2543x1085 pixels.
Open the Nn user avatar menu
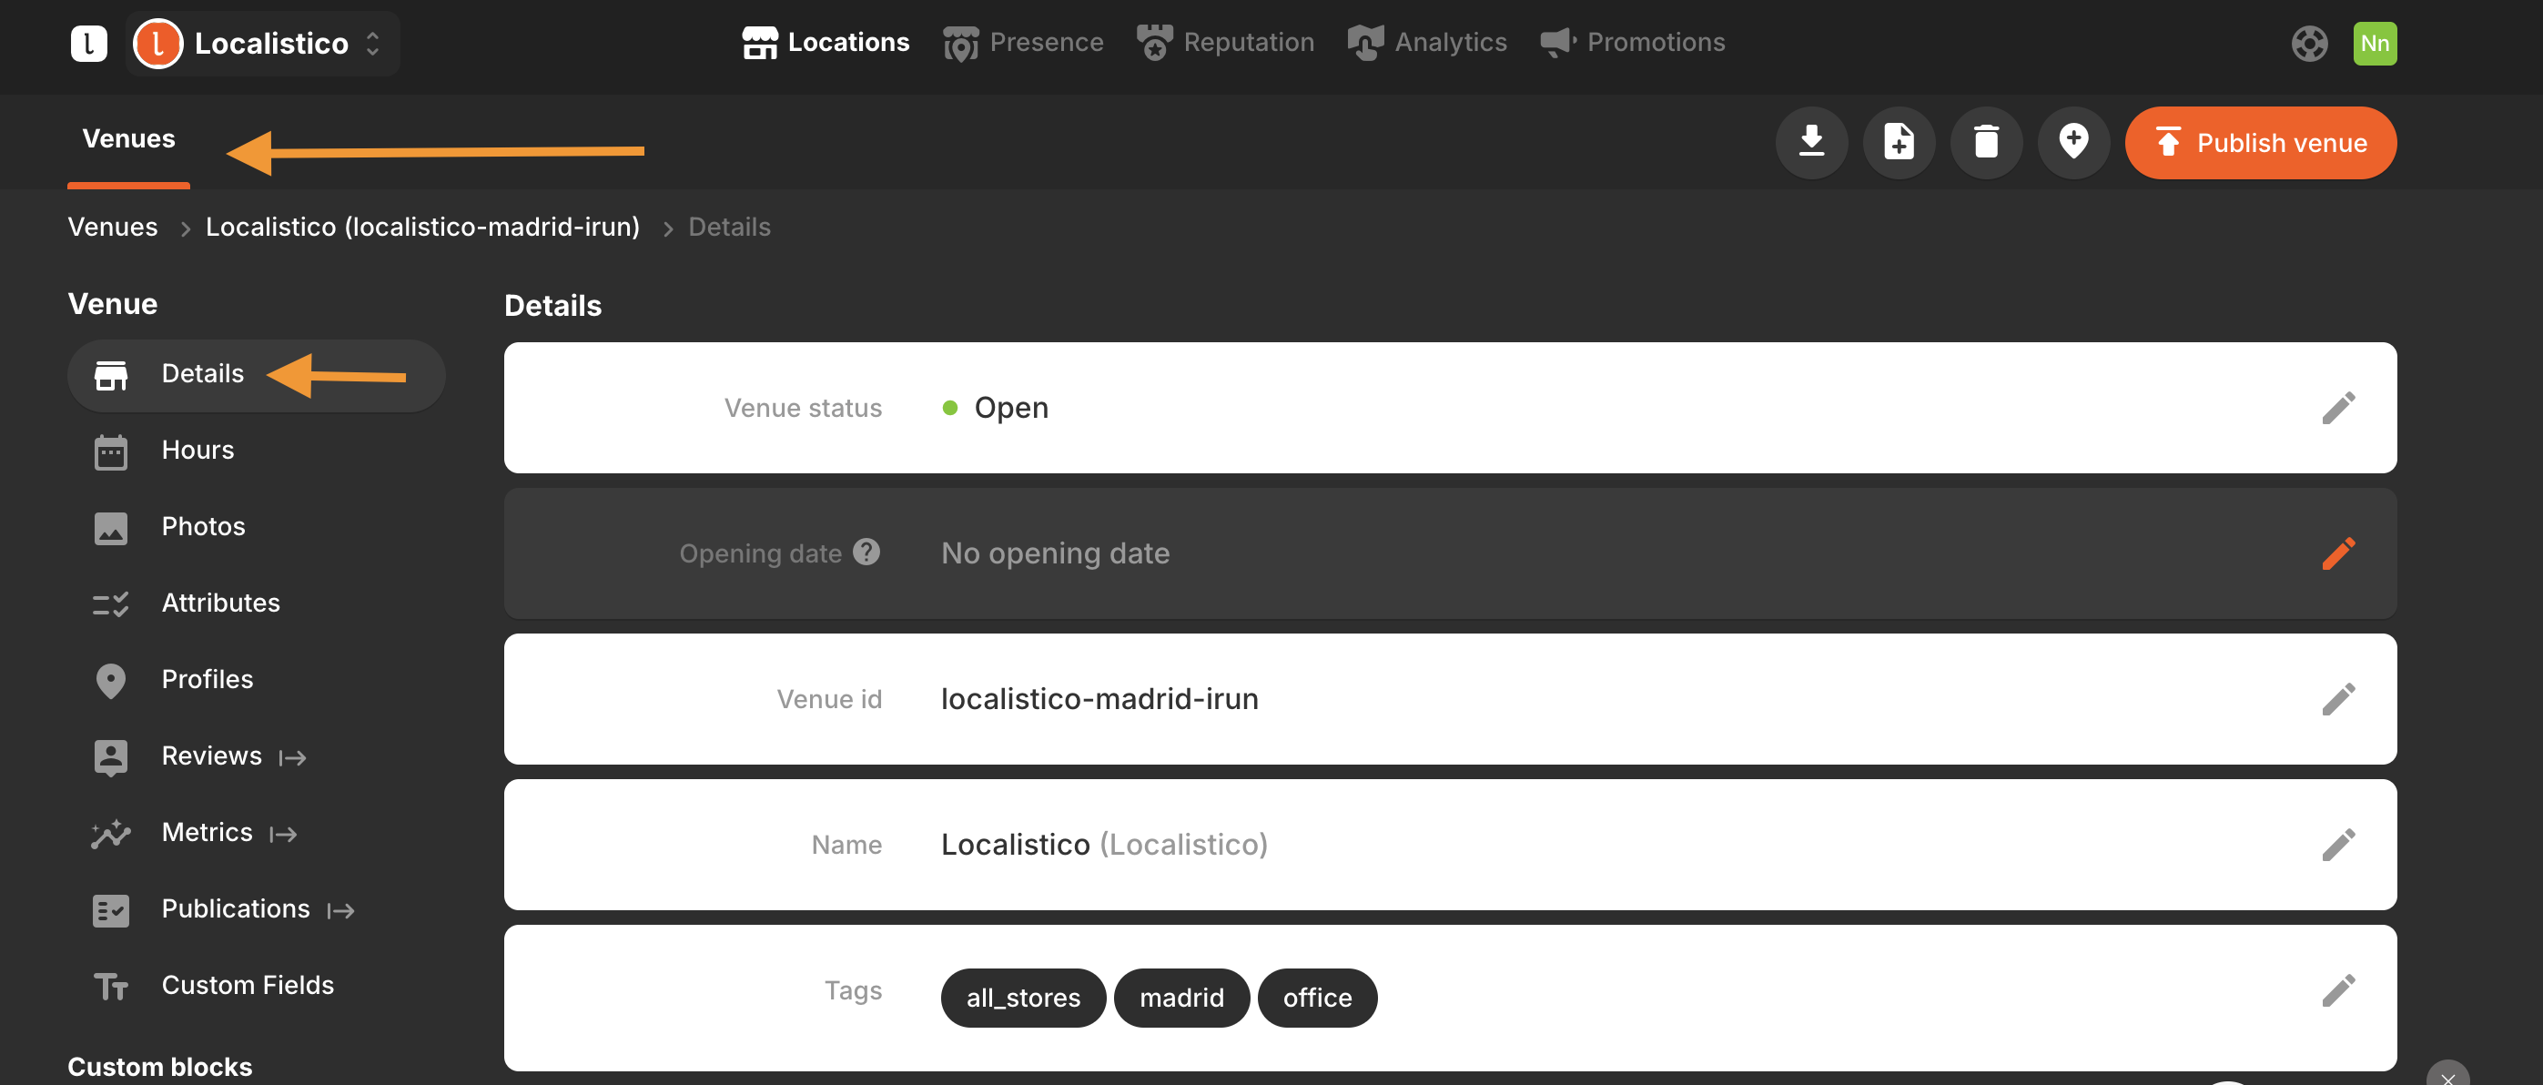coord(2375,44)
